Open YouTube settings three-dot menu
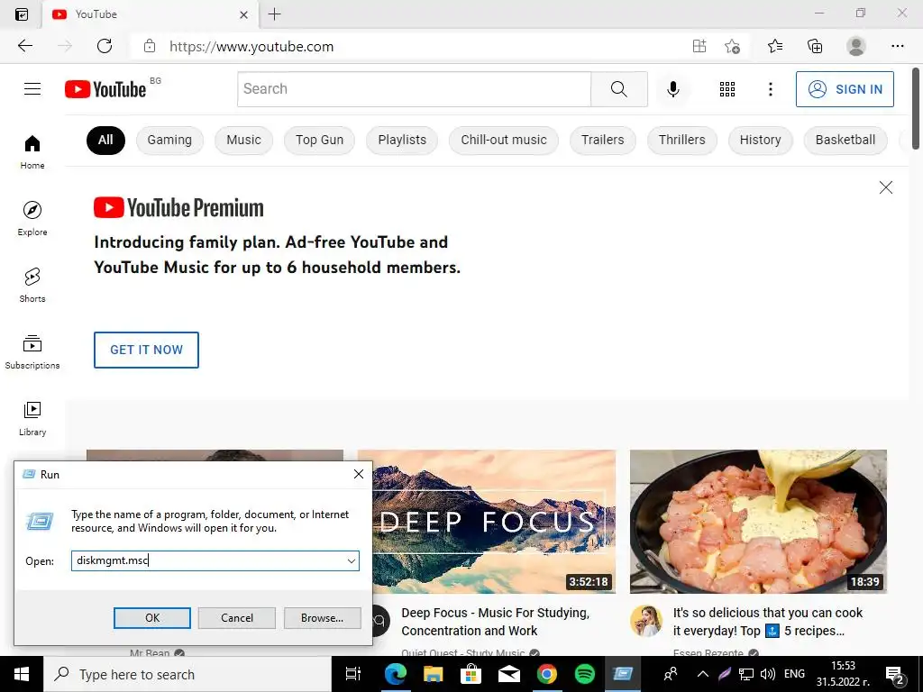The image size is (923, 692). point(770,89)
